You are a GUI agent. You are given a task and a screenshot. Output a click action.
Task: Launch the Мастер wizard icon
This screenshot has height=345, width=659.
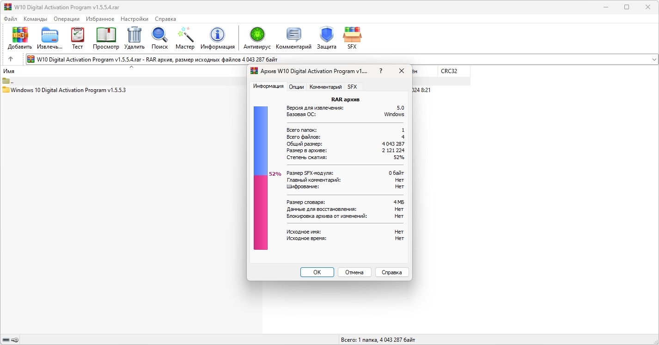(185, 35)
